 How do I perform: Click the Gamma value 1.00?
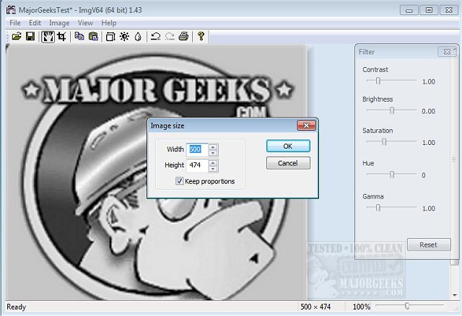(x=428, y=209)
